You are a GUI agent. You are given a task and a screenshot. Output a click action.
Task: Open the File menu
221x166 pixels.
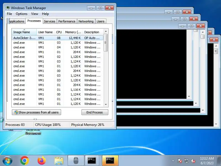[9, 14]
